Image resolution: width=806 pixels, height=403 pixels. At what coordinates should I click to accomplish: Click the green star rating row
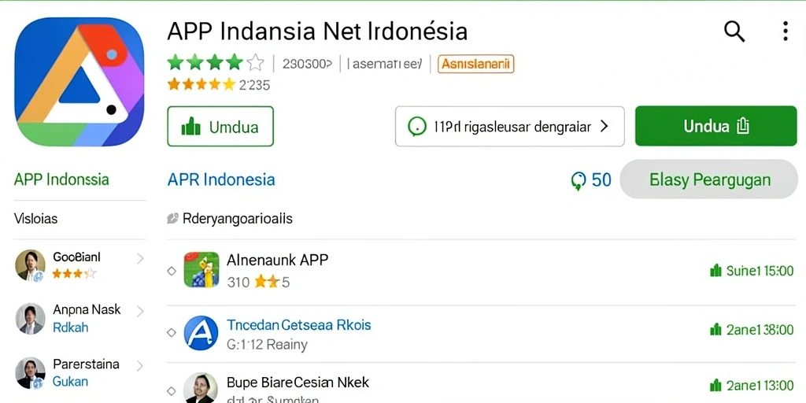(216, 63)
